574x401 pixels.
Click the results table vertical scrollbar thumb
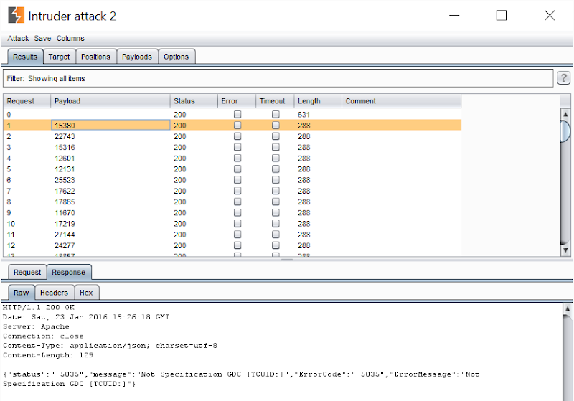point(565,131)
